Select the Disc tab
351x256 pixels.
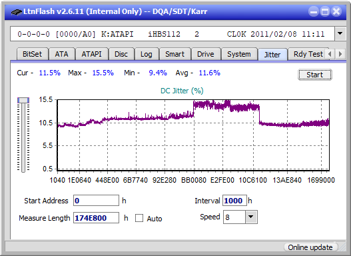pos(121,54)
